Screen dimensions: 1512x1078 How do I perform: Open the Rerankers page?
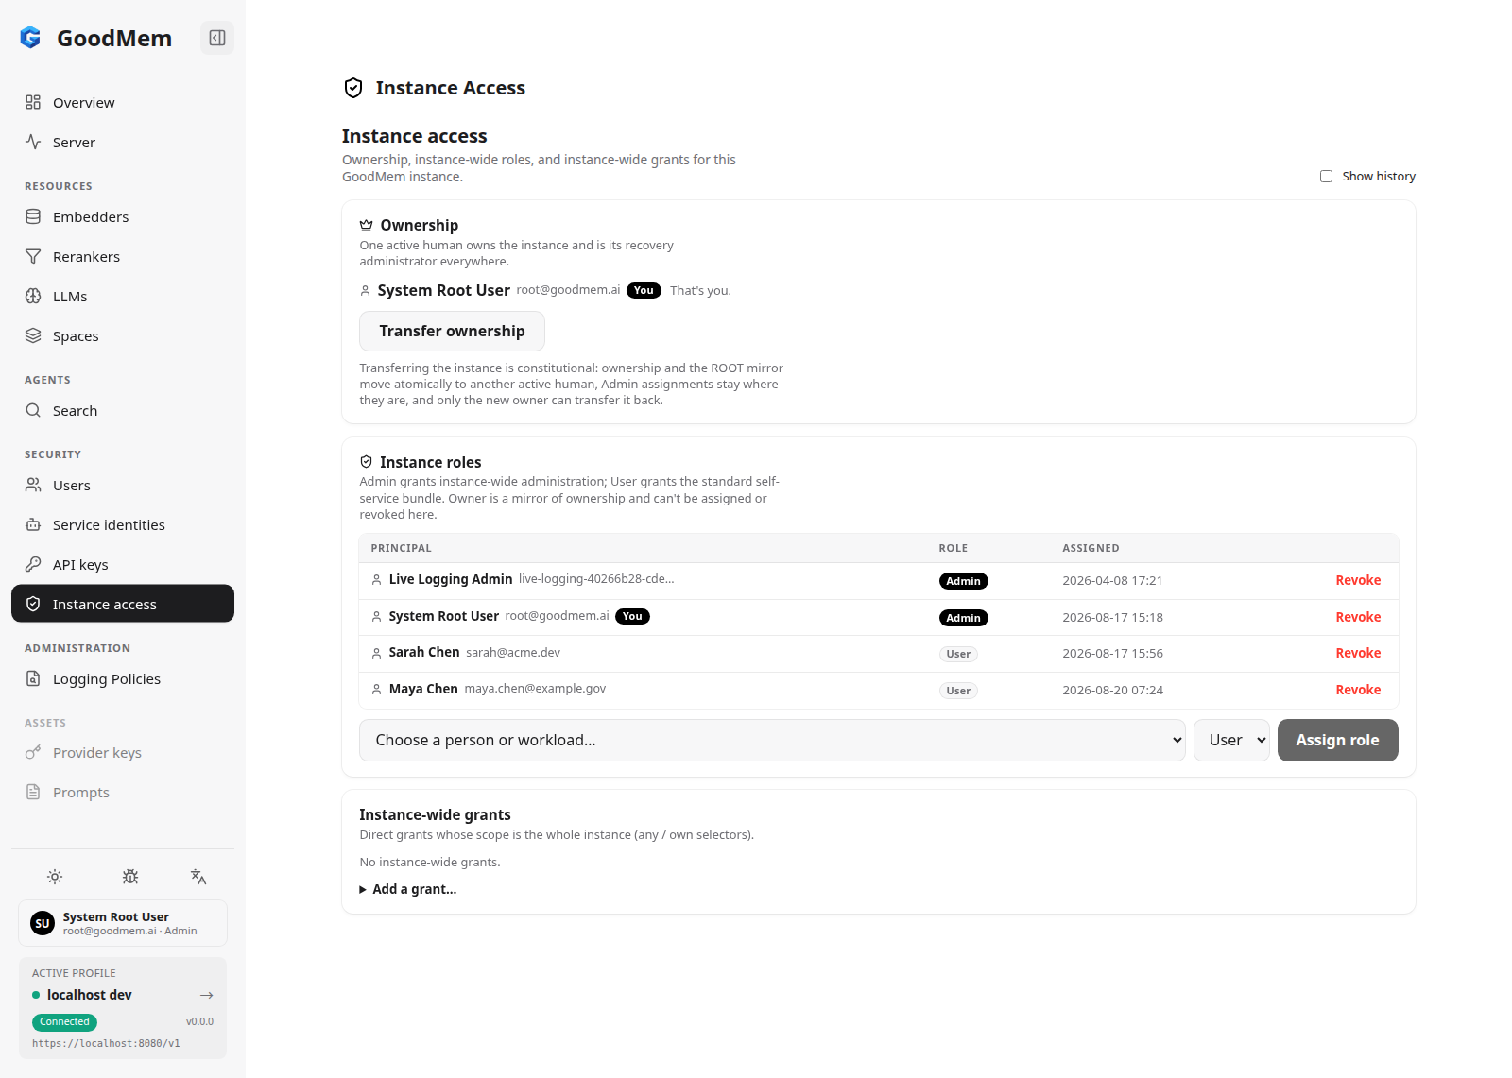click(x=123, y=256)
